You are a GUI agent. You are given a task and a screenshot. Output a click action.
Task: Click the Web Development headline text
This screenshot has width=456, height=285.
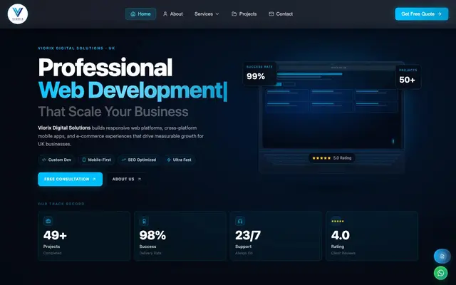pyautogui.click(x=130, y=90)
